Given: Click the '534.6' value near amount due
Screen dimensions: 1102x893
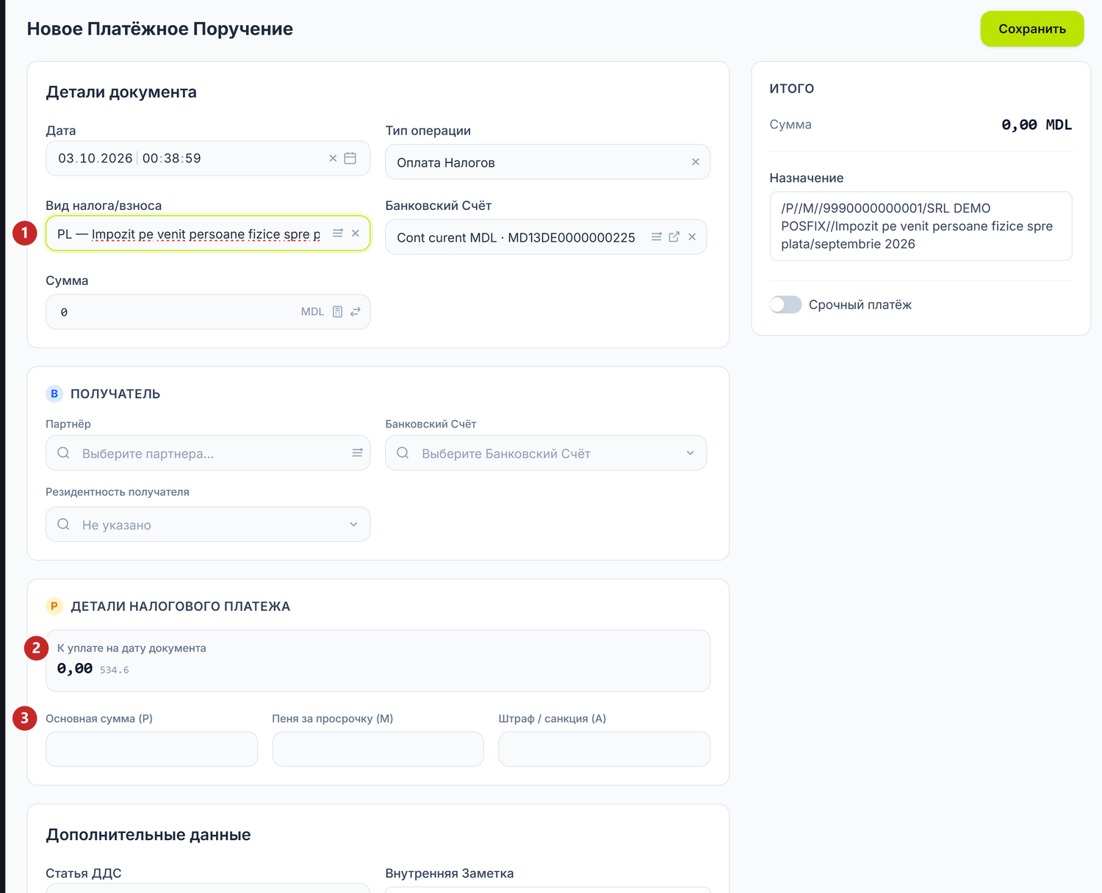Looking at the screenshot, I should click(x=115, y=670).
